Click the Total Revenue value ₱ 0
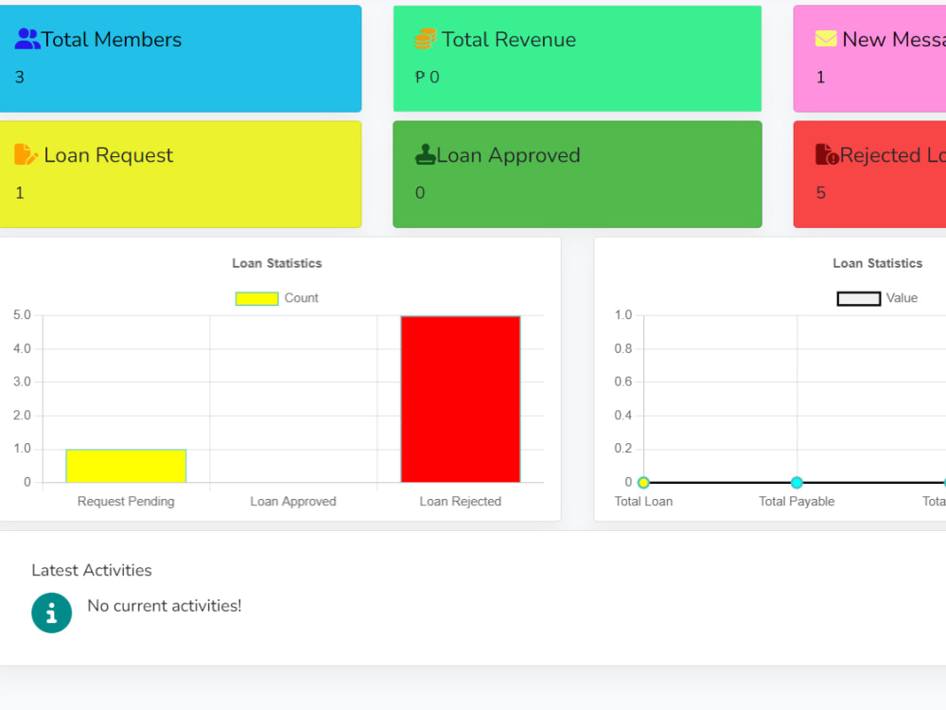Image resolution: width=946 pixels, height=710 pixels. [428, 78]
